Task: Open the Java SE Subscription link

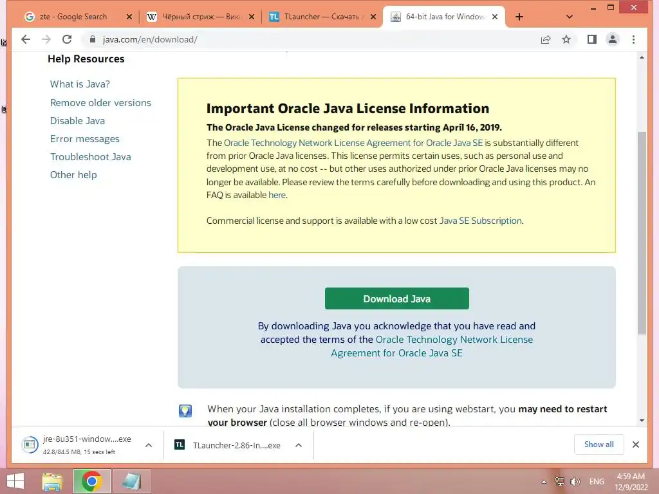Action: [x=480, y=221]
